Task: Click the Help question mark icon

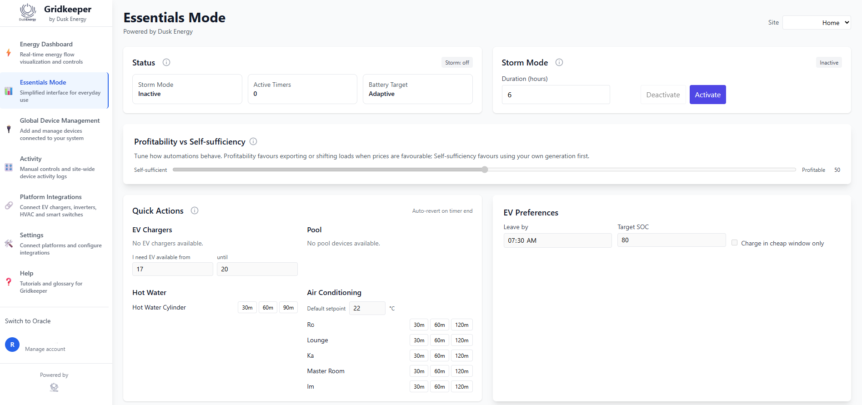Action: pyautogui.click(x=9, y=282)
